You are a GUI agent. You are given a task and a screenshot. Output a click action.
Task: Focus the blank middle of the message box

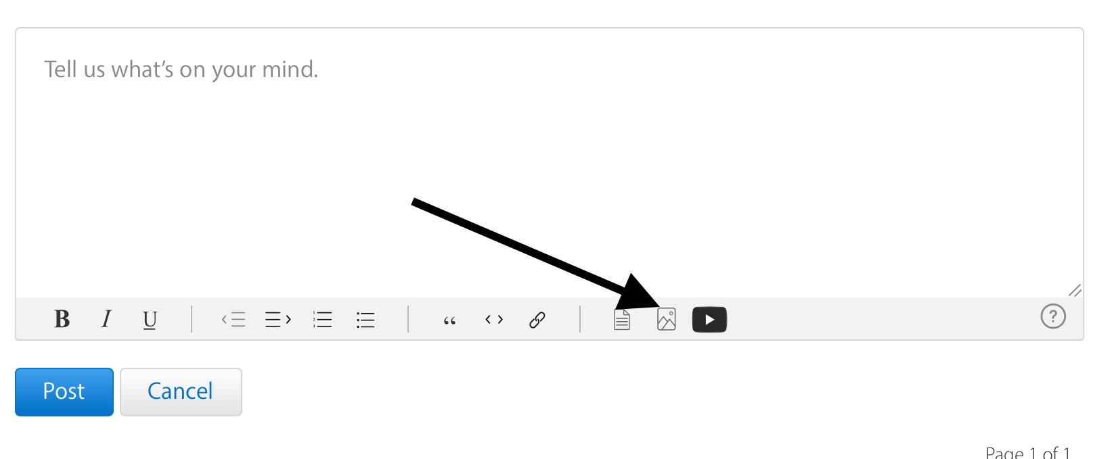click(x=550, y=176)
